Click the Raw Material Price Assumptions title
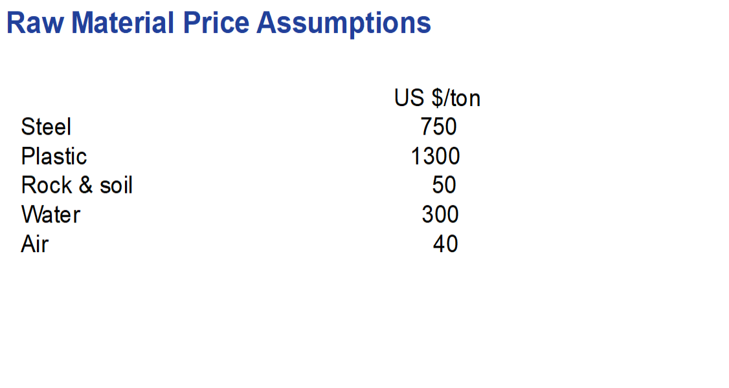This screenshot has width=729, height=388. click(219, 23)
